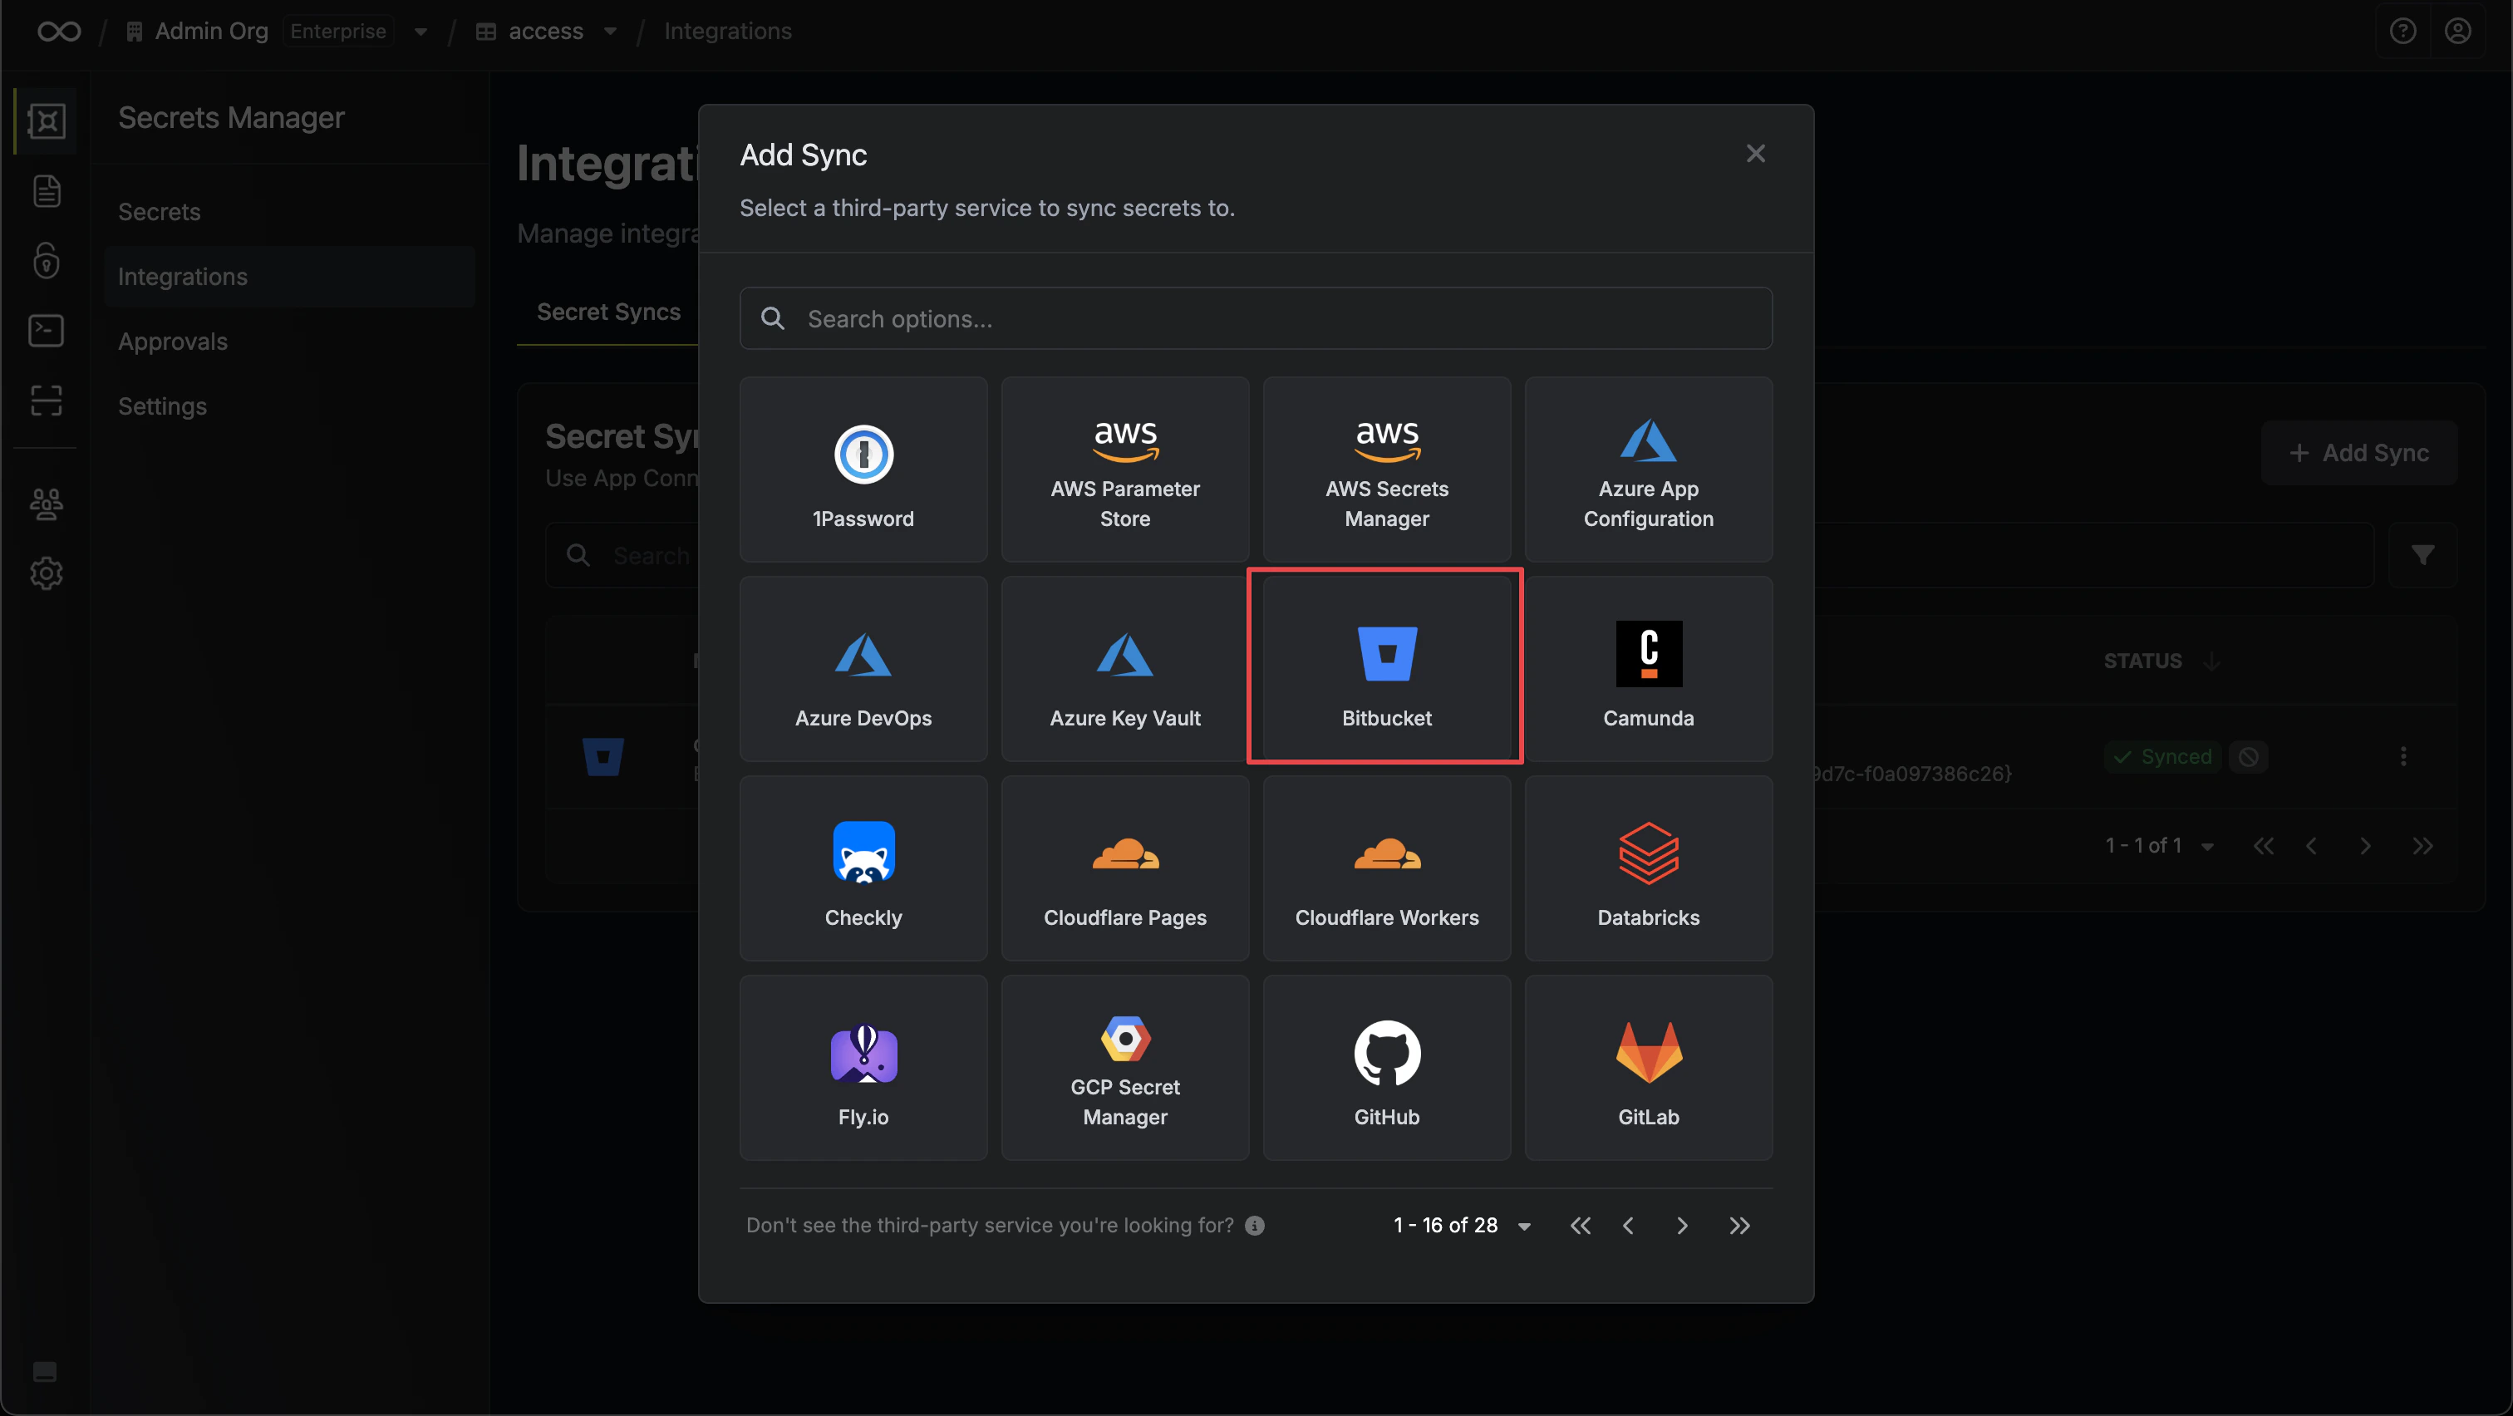The image size is (2513, 1416).
Task: Open the help question mark menu
Action: [x=2402, y=32]
